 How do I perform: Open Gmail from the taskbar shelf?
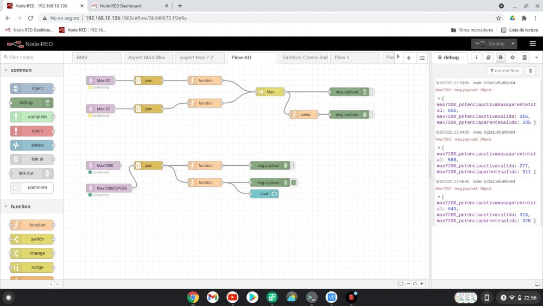(x=213, y=297)
